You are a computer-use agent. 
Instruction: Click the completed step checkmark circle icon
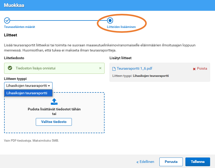pos(7,20)
